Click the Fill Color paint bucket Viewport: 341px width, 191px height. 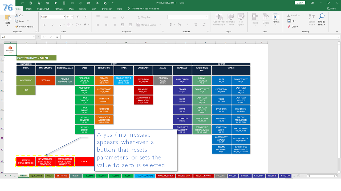coord(77,25)
